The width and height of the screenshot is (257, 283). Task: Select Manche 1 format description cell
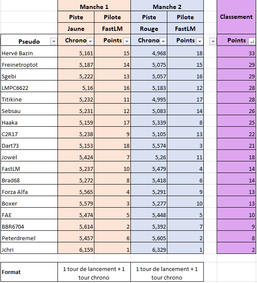tap(94, 272)
